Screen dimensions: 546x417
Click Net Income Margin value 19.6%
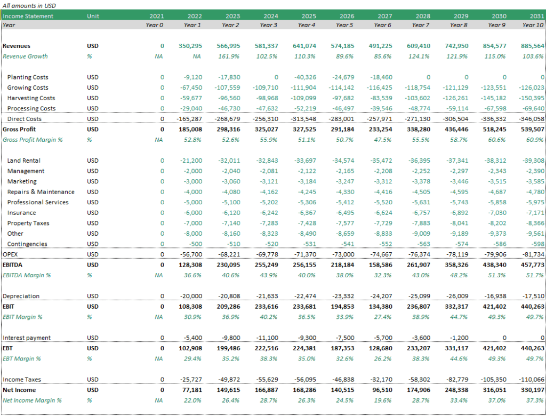point(382,400)
